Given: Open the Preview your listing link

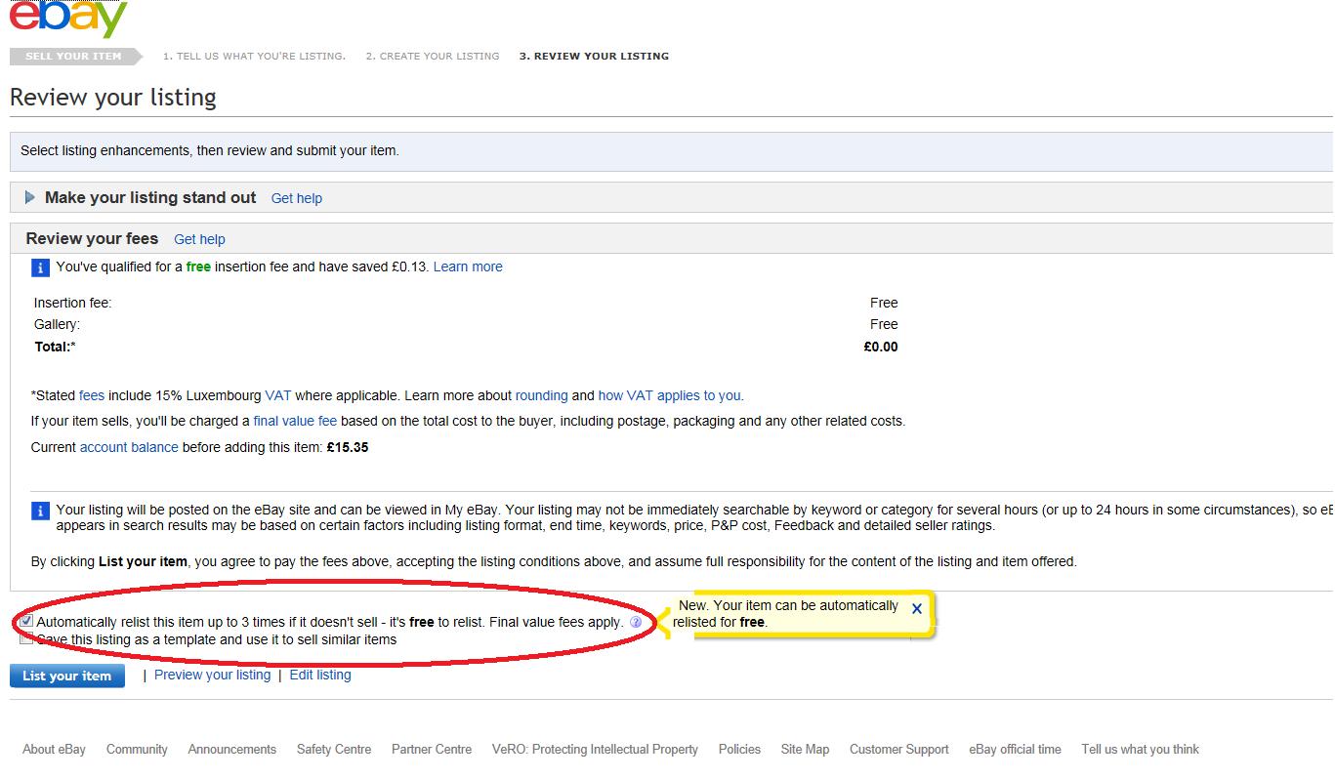Looking at the screenshot, I should tap(212, 675).
